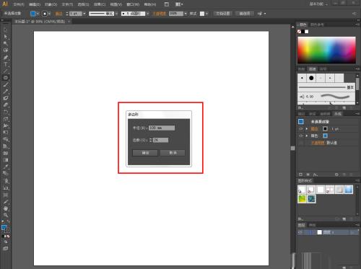Image resolution: width=361 pixels, height=269 pixels.
Task: Select the Eraser tool
Action: tap(6, 105)
